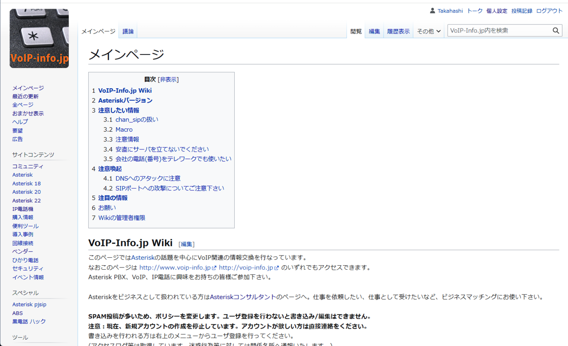Open the 投稿記録 contributions link
This screenshot has width=568, height=346.
pos(521,11)
